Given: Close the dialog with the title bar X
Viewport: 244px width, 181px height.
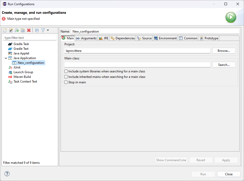Looking at the screenshot, I should [238, 4].
